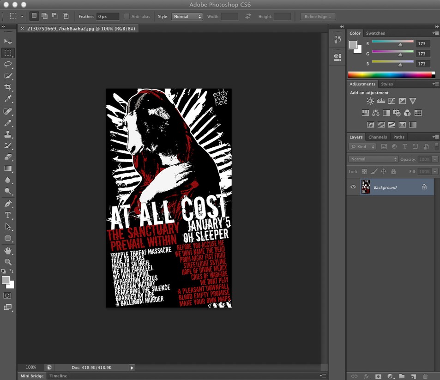The image size is (440, 380).
Task: Choose New selection mode
Action: 34,16
